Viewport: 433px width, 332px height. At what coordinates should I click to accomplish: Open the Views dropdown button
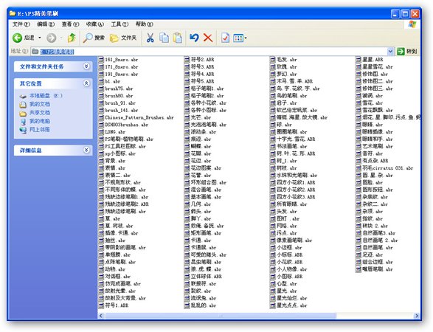(x=240, y=38)
